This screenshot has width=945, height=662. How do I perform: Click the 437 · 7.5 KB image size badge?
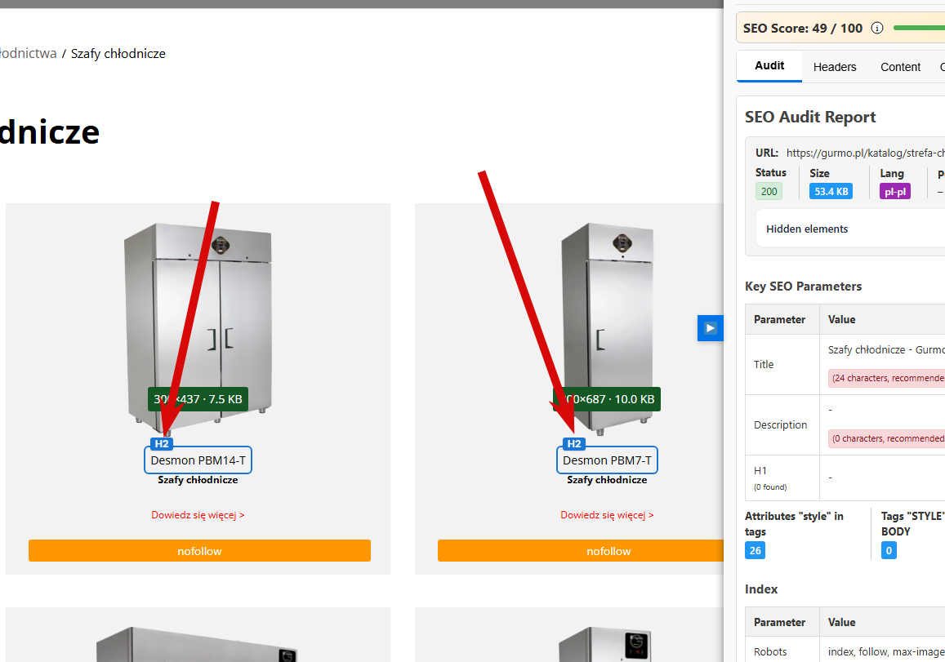point(198,399)
